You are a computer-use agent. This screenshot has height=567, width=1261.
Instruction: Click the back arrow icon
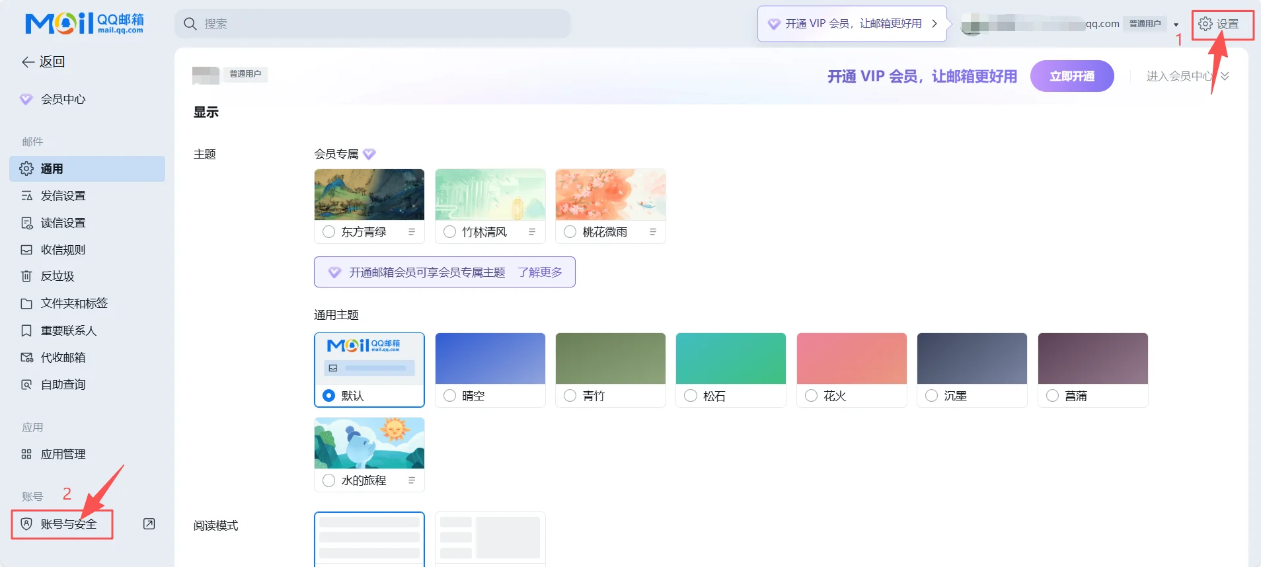(x=28, y=61)
